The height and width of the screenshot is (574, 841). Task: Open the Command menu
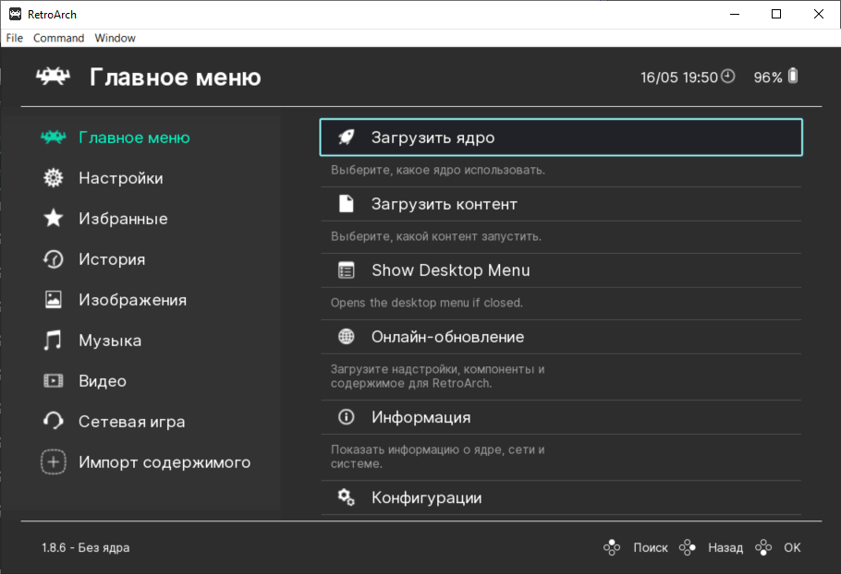point(58,38)
